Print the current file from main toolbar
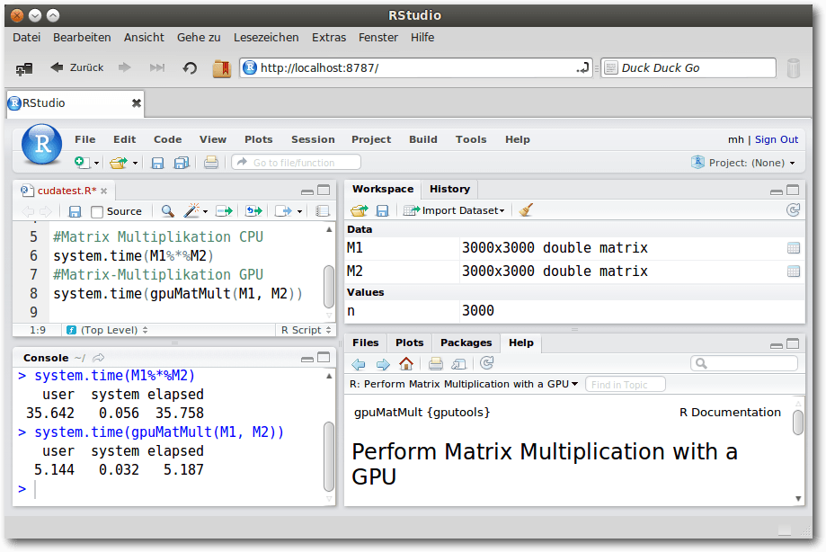This screenshot has height=552, width=826. point(210,162)
